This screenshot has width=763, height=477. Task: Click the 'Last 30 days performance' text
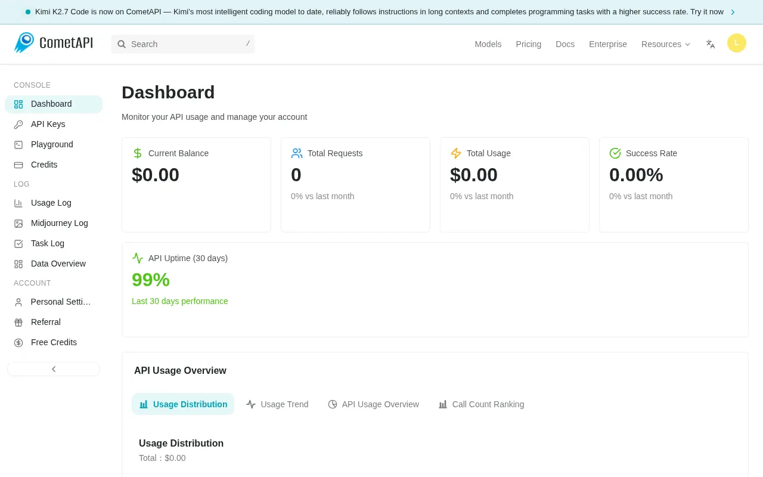coord(180,301)
